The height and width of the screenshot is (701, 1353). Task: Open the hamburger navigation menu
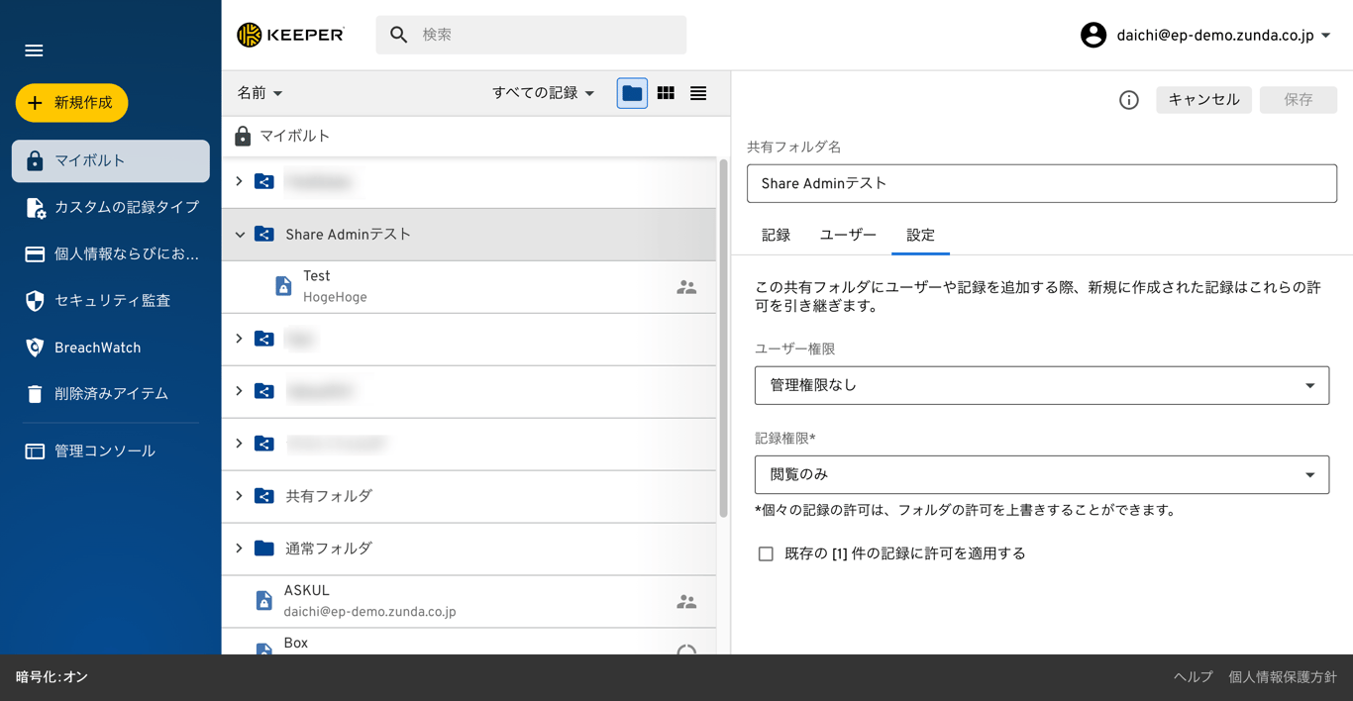click(x=33, y=50)
